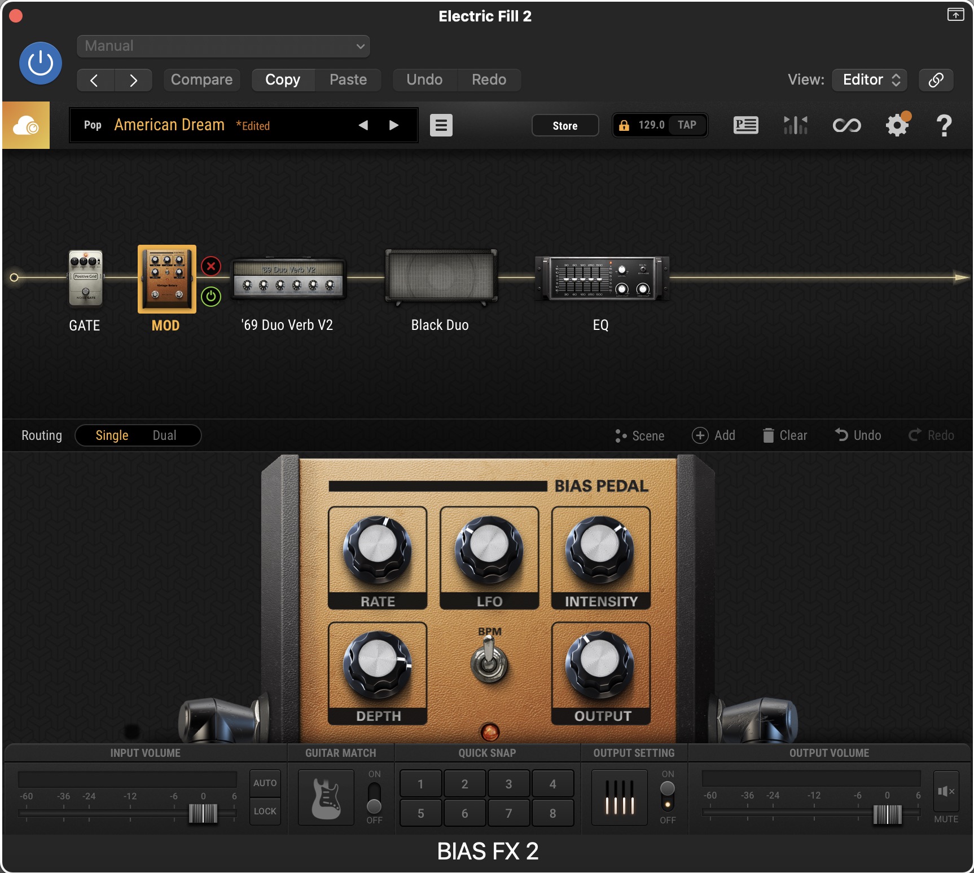Select the EQ rack unit
The height and width of the screenshot is (873, 974).
[602, 278]
